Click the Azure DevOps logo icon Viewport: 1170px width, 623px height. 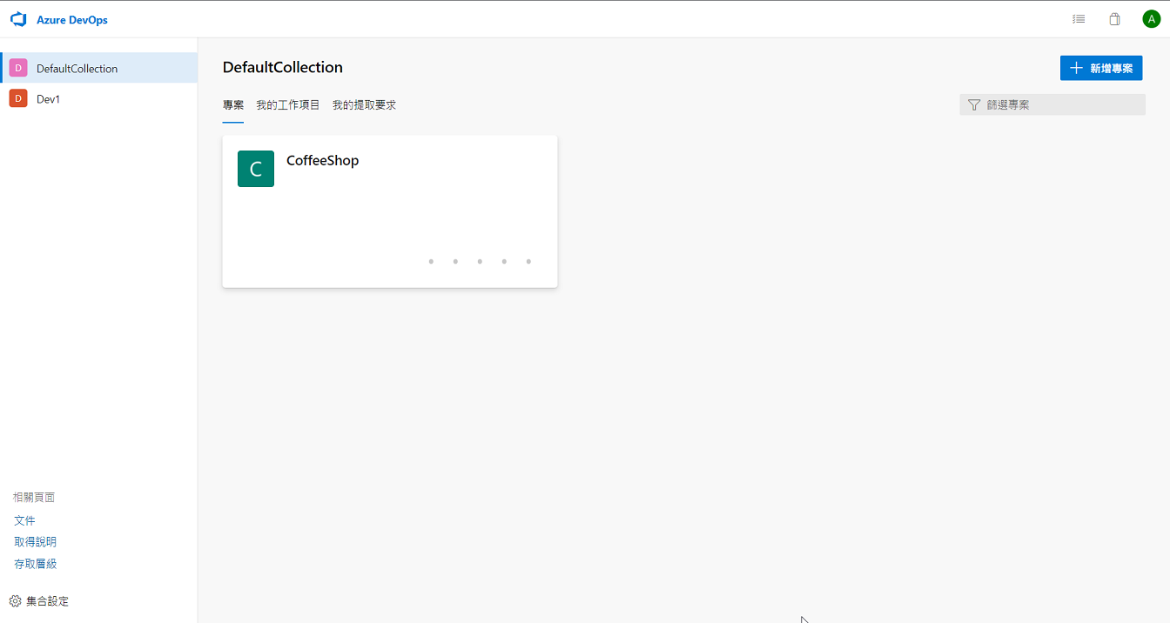coord(17,18)
